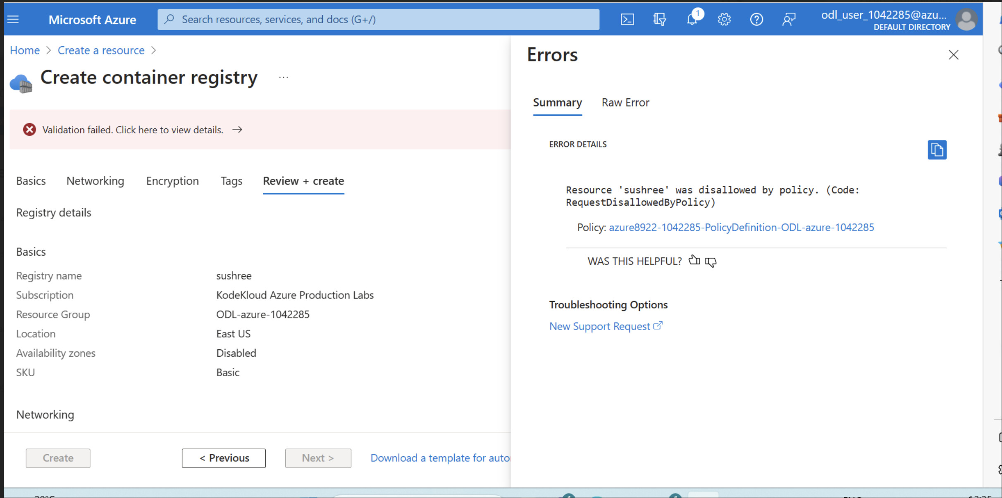
Task: Open ellipsis menu beside page title
Action: [283, 77]
